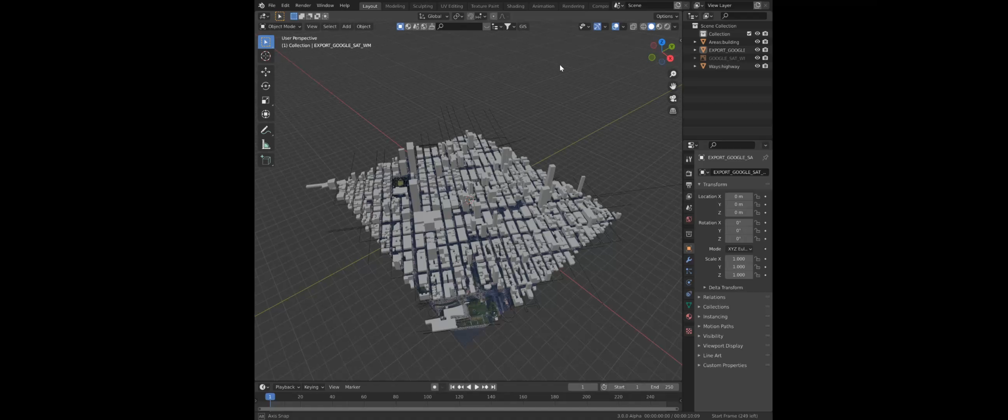Click the Options button in header

[x=667, y=16]
